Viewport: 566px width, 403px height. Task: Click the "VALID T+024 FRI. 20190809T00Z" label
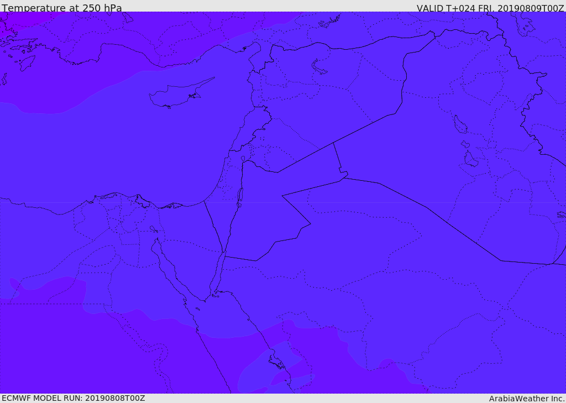coord(490,8)
